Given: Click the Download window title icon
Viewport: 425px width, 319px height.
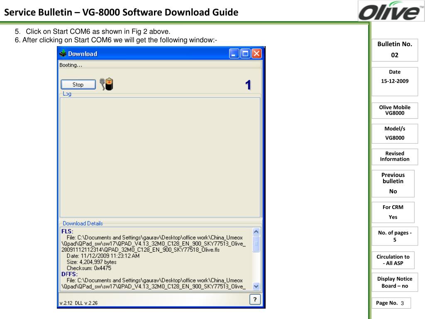Looking at the screenshot, I should coord(63,54).
